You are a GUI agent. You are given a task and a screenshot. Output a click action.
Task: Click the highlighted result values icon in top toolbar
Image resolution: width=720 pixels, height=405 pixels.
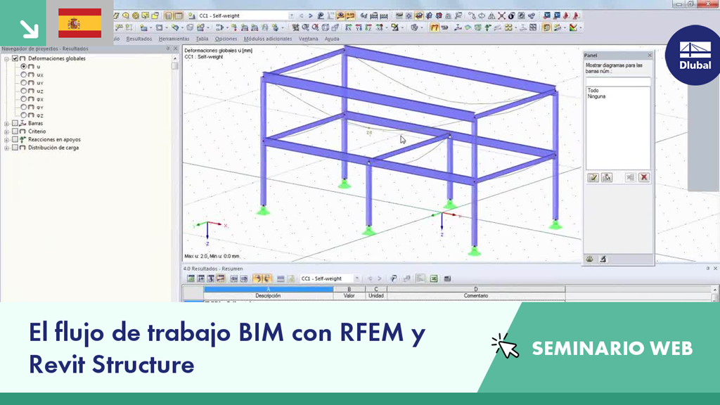tap(350, 15)
